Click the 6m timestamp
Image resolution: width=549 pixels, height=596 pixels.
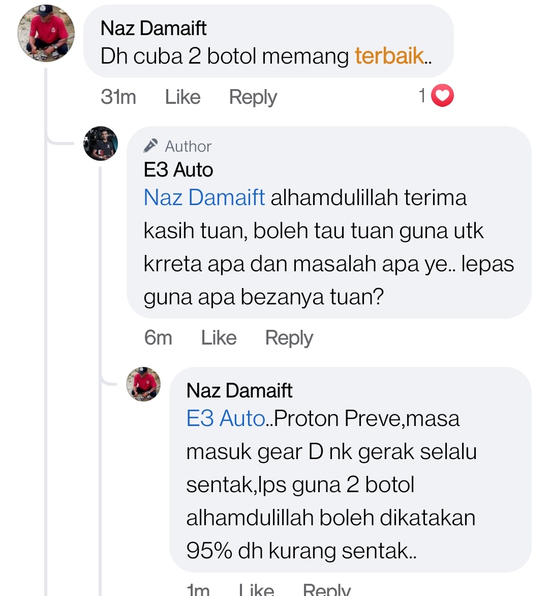coord(158,337)
